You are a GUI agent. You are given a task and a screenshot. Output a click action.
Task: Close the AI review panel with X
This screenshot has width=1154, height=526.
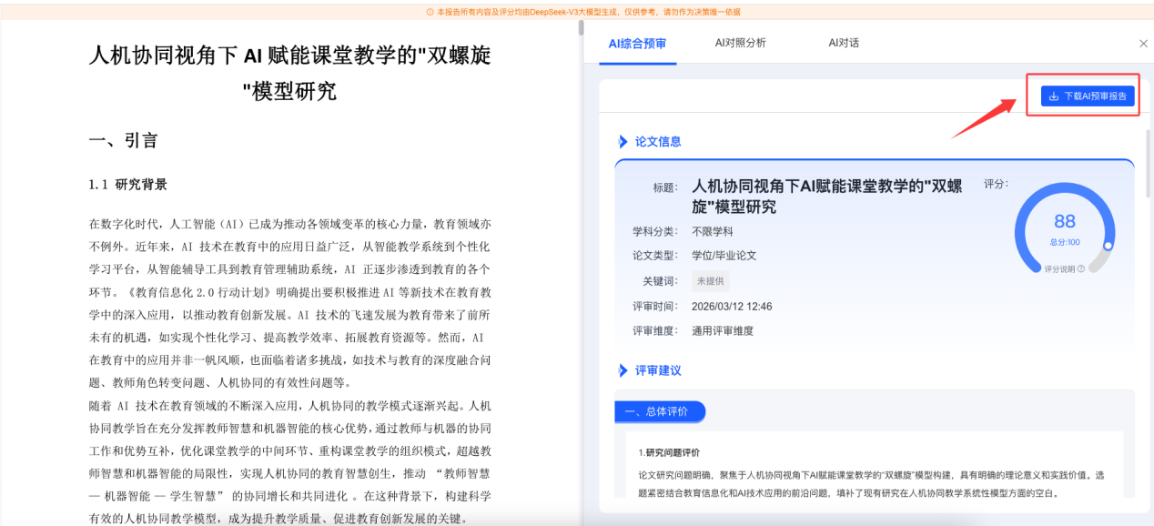click(x=1143, y=44)
